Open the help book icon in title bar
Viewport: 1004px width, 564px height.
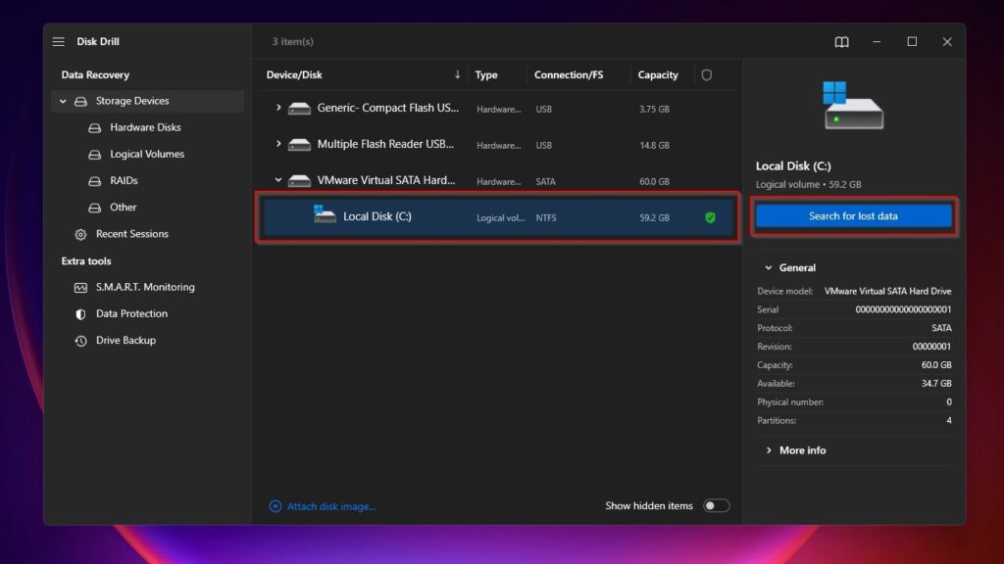[841, 41]
